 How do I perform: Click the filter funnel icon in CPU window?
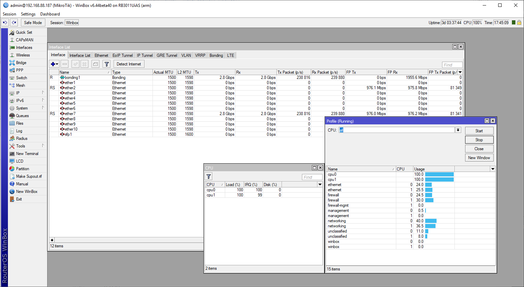(209, 176)
